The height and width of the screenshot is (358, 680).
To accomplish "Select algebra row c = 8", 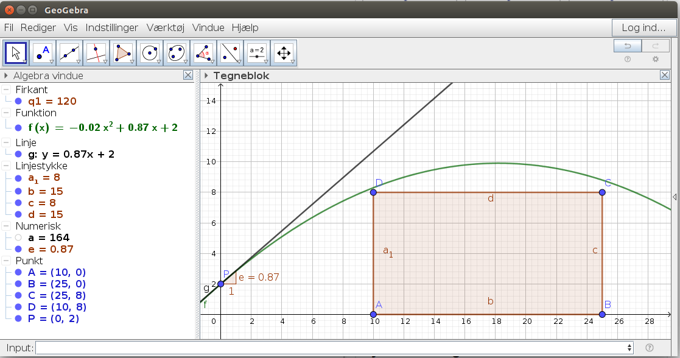I will click(42, 203).
